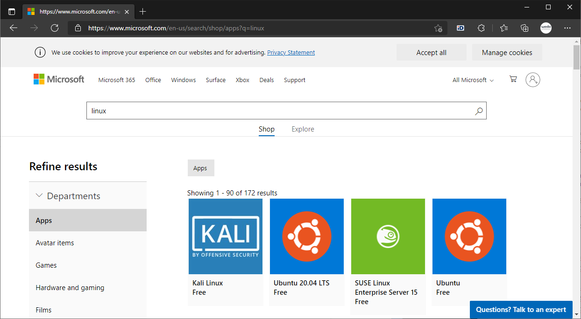This screenshot has width=581, height=319.
Task: Open the tab actions menu icon
Action: tap(12, 12)
